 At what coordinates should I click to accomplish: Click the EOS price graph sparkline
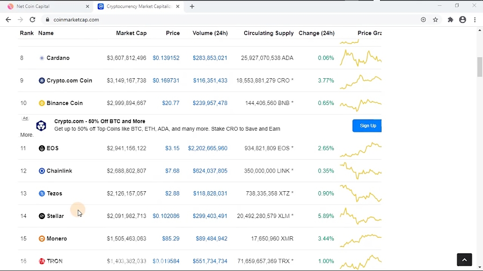[361, 149]
